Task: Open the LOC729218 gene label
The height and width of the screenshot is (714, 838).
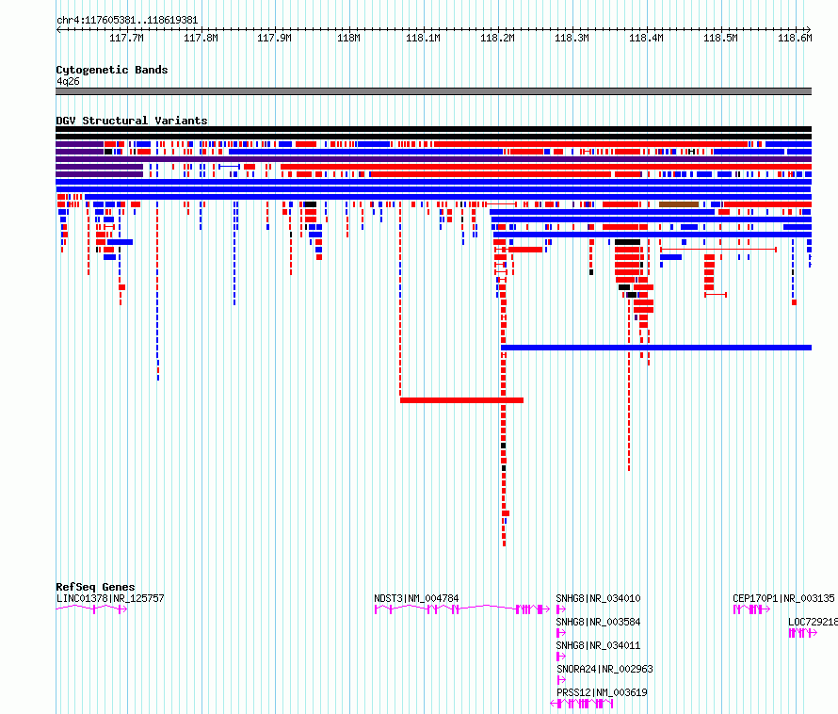Action: pyautogui.click(x=813, y=622)
